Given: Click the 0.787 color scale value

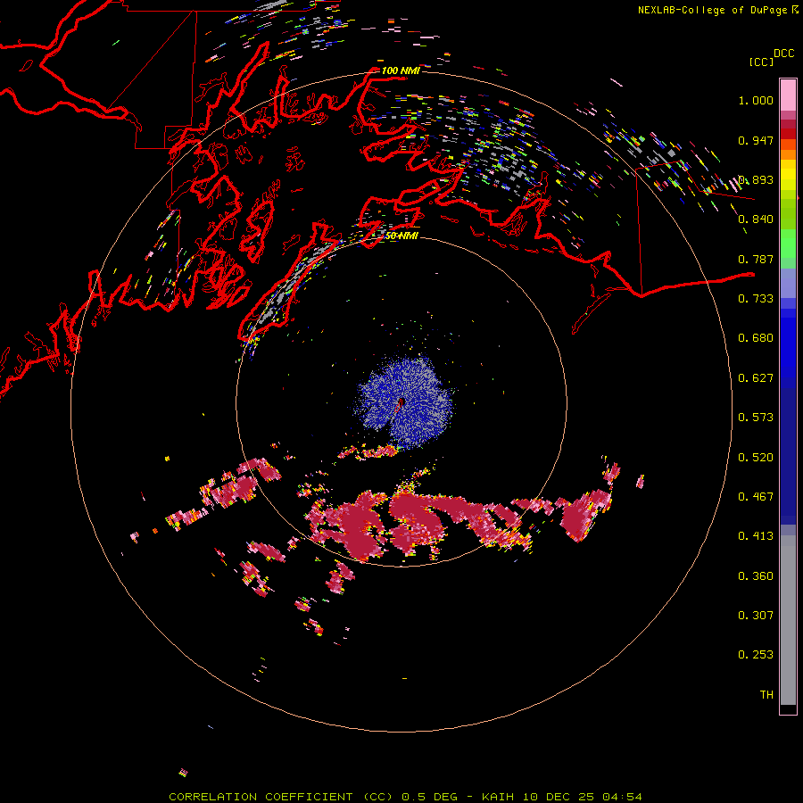Looking at the screenshot, I should point(756,259).
